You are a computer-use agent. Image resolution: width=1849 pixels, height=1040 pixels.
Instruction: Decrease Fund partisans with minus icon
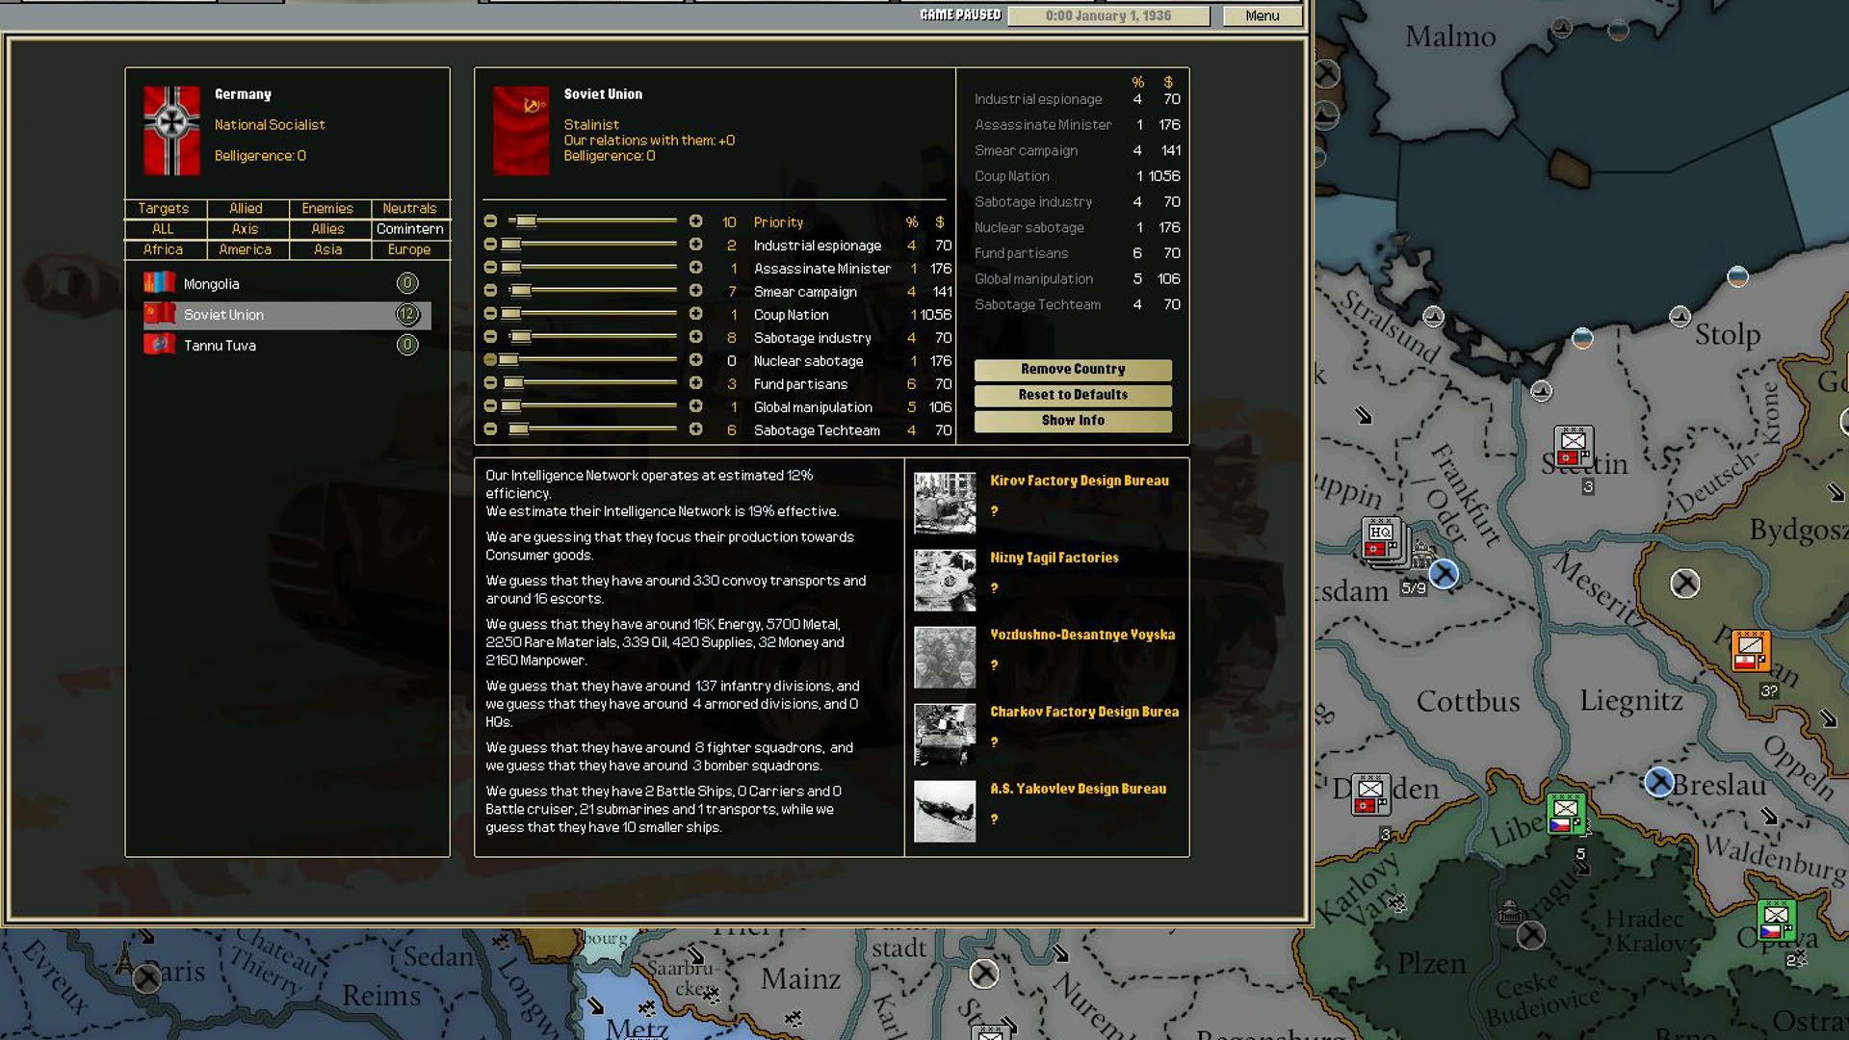490,383
